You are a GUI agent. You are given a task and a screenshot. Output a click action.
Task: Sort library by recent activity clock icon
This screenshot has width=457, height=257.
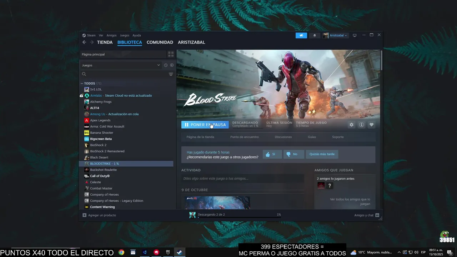click(x=166, y=65)
